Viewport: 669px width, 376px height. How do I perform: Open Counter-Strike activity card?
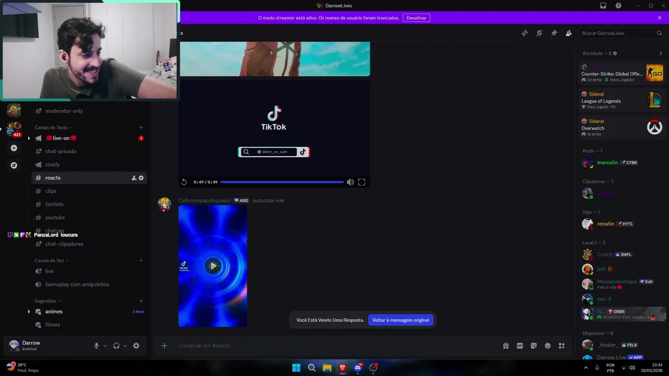(x=622, y=73)
